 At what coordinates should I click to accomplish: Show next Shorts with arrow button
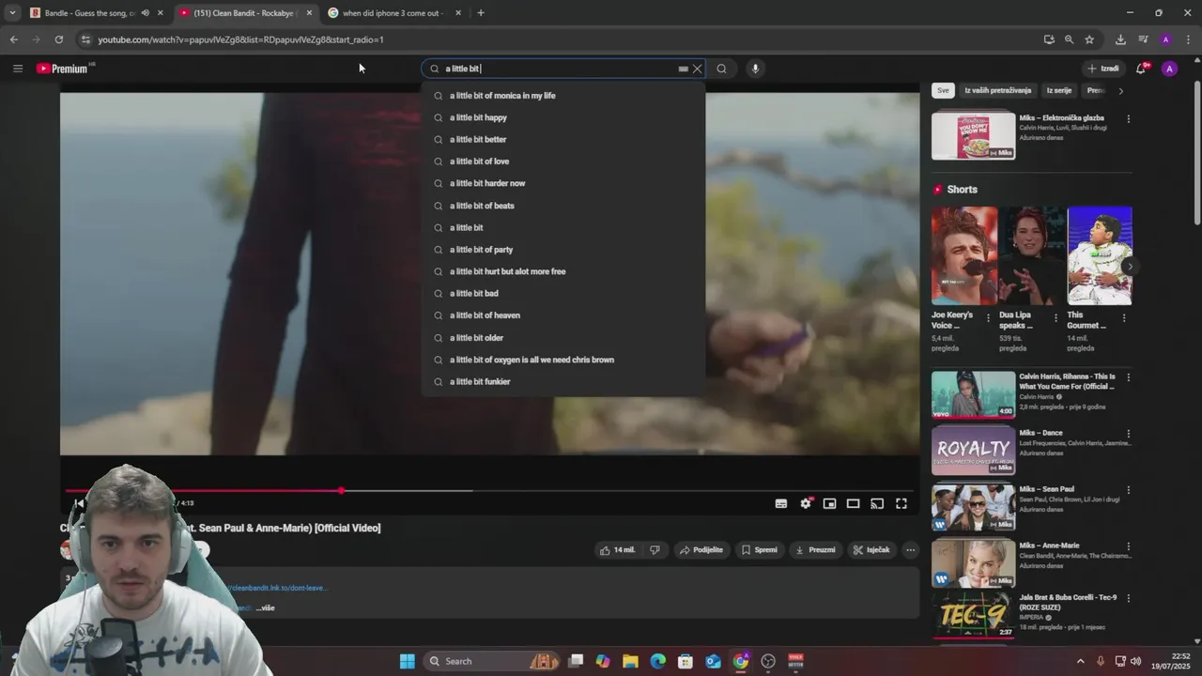point(1130,267)
